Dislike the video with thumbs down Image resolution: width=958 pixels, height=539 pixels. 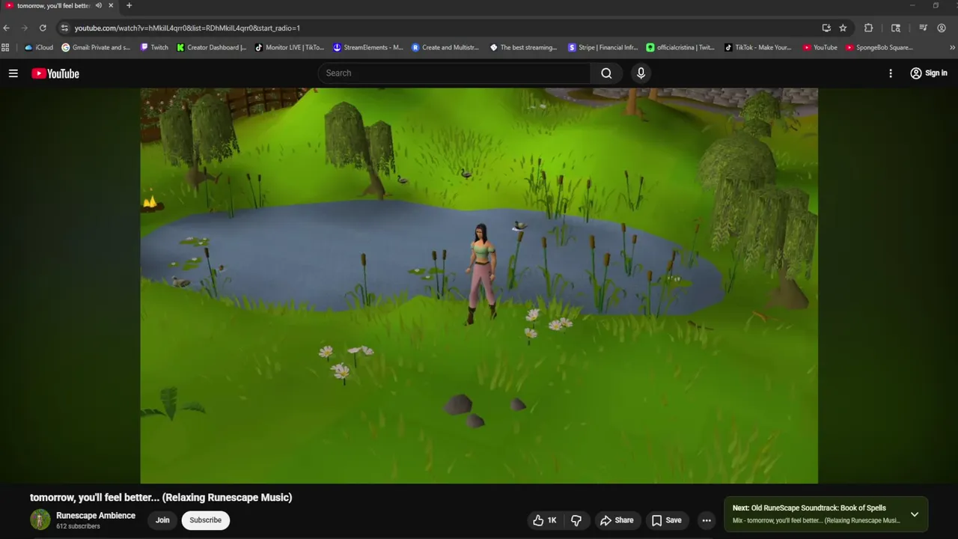(576, 520)
